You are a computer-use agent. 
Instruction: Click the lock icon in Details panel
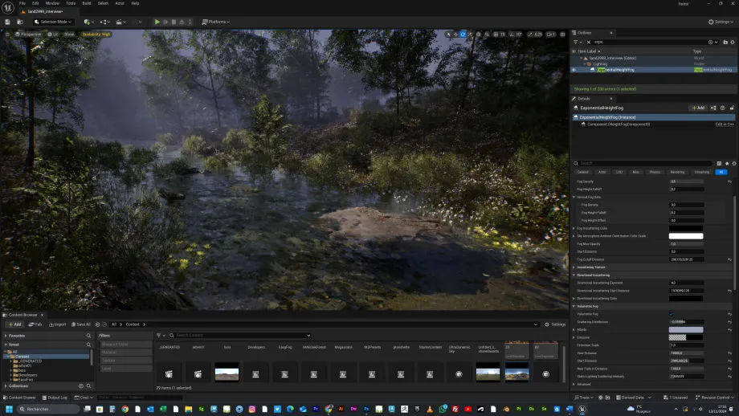coord(732,108)
